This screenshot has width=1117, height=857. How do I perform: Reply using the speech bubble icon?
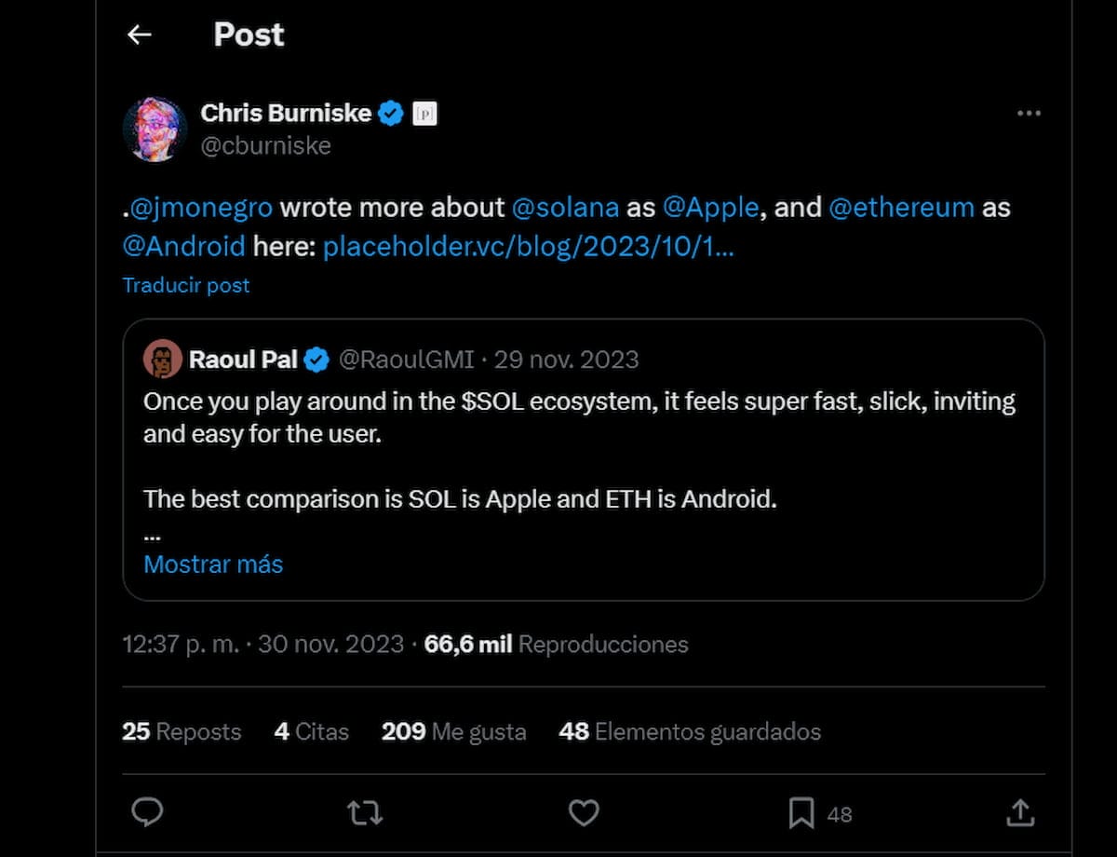click(148, 812)
